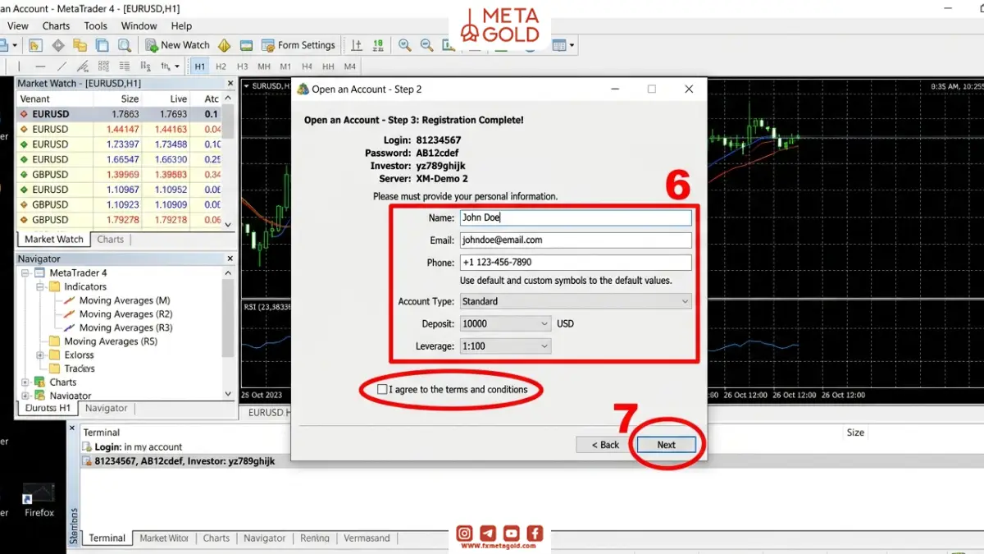
Task: Check the agree to terms checkbox
Action: pos(382,389)
